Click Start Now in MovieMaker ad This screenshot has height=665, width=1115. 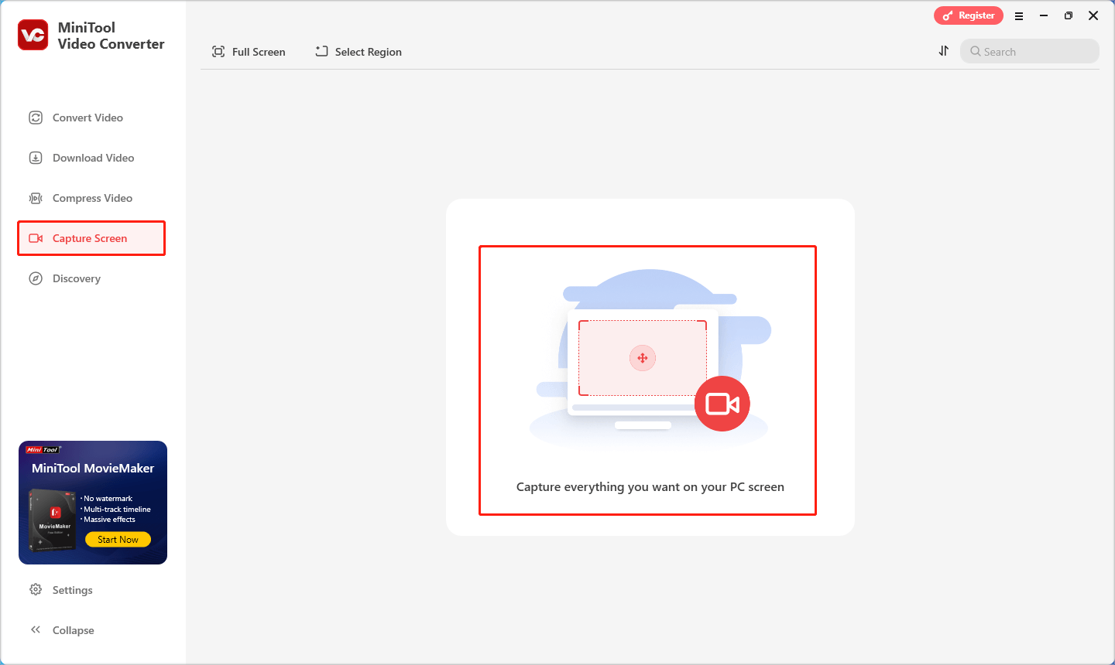[118, 540]
